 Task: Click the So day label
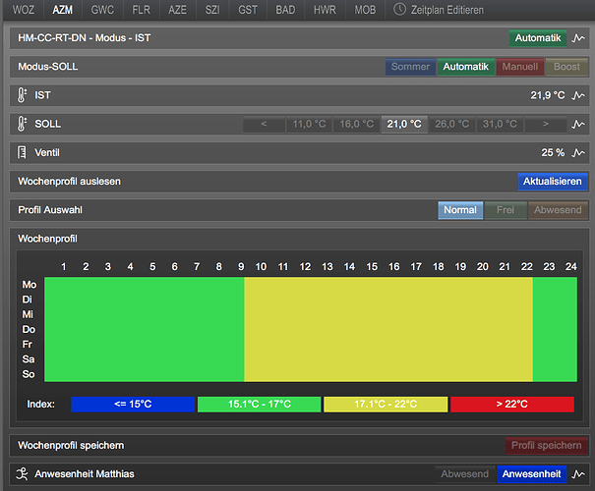(x=29, y=374)
